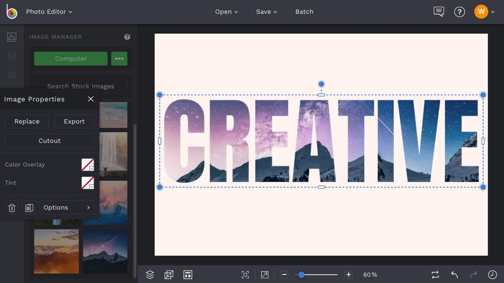Open the Tint color swatch
Image resolution: width=504 pixels, height=283 pixels.
tap(88, 183)
